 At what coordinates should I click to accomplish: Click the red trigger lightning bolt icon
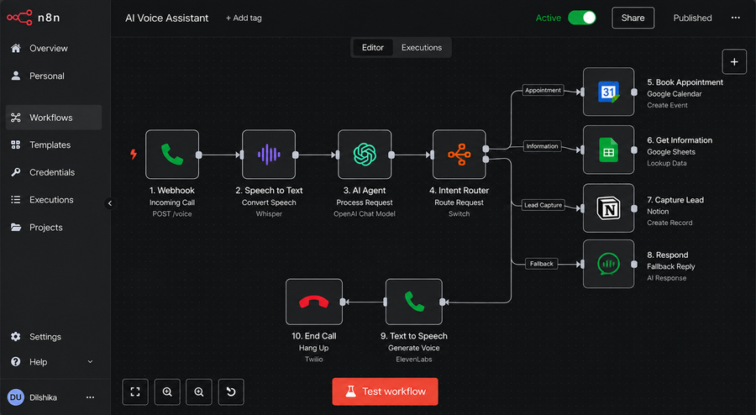(x=134, y=155)
